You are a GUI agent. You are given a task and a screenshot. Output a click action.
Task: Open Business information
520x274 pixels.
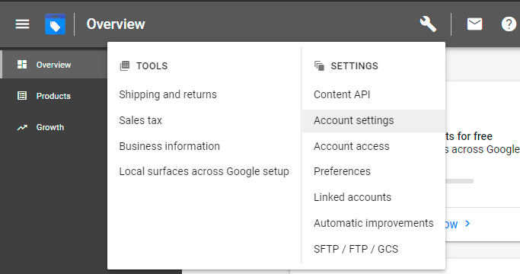(170, 146)
